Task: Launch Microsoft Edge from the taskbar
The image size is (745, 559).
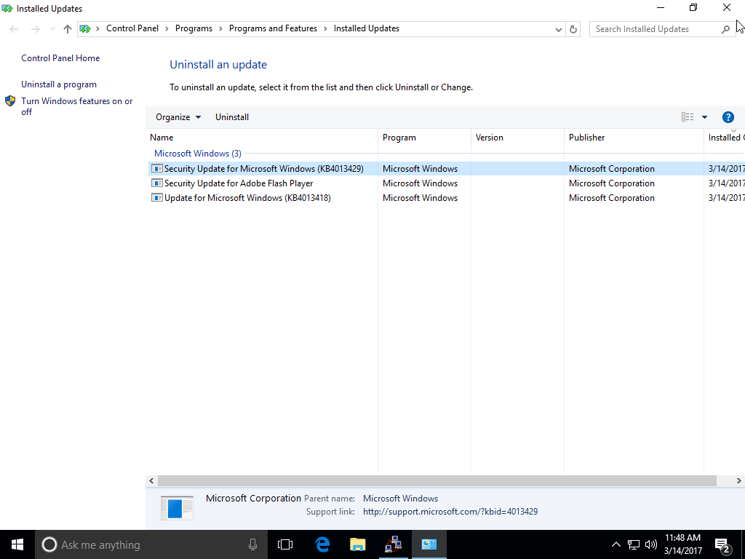Action: point(322,544)
